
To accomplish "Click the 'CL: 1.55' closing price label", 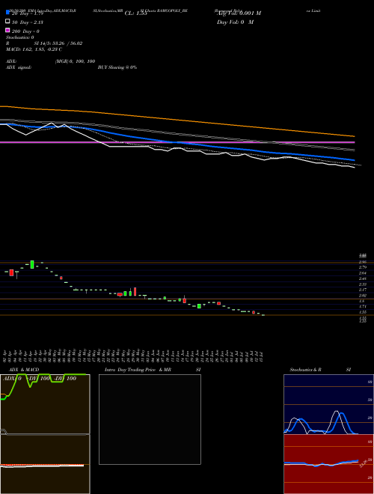I will point(135,13).
